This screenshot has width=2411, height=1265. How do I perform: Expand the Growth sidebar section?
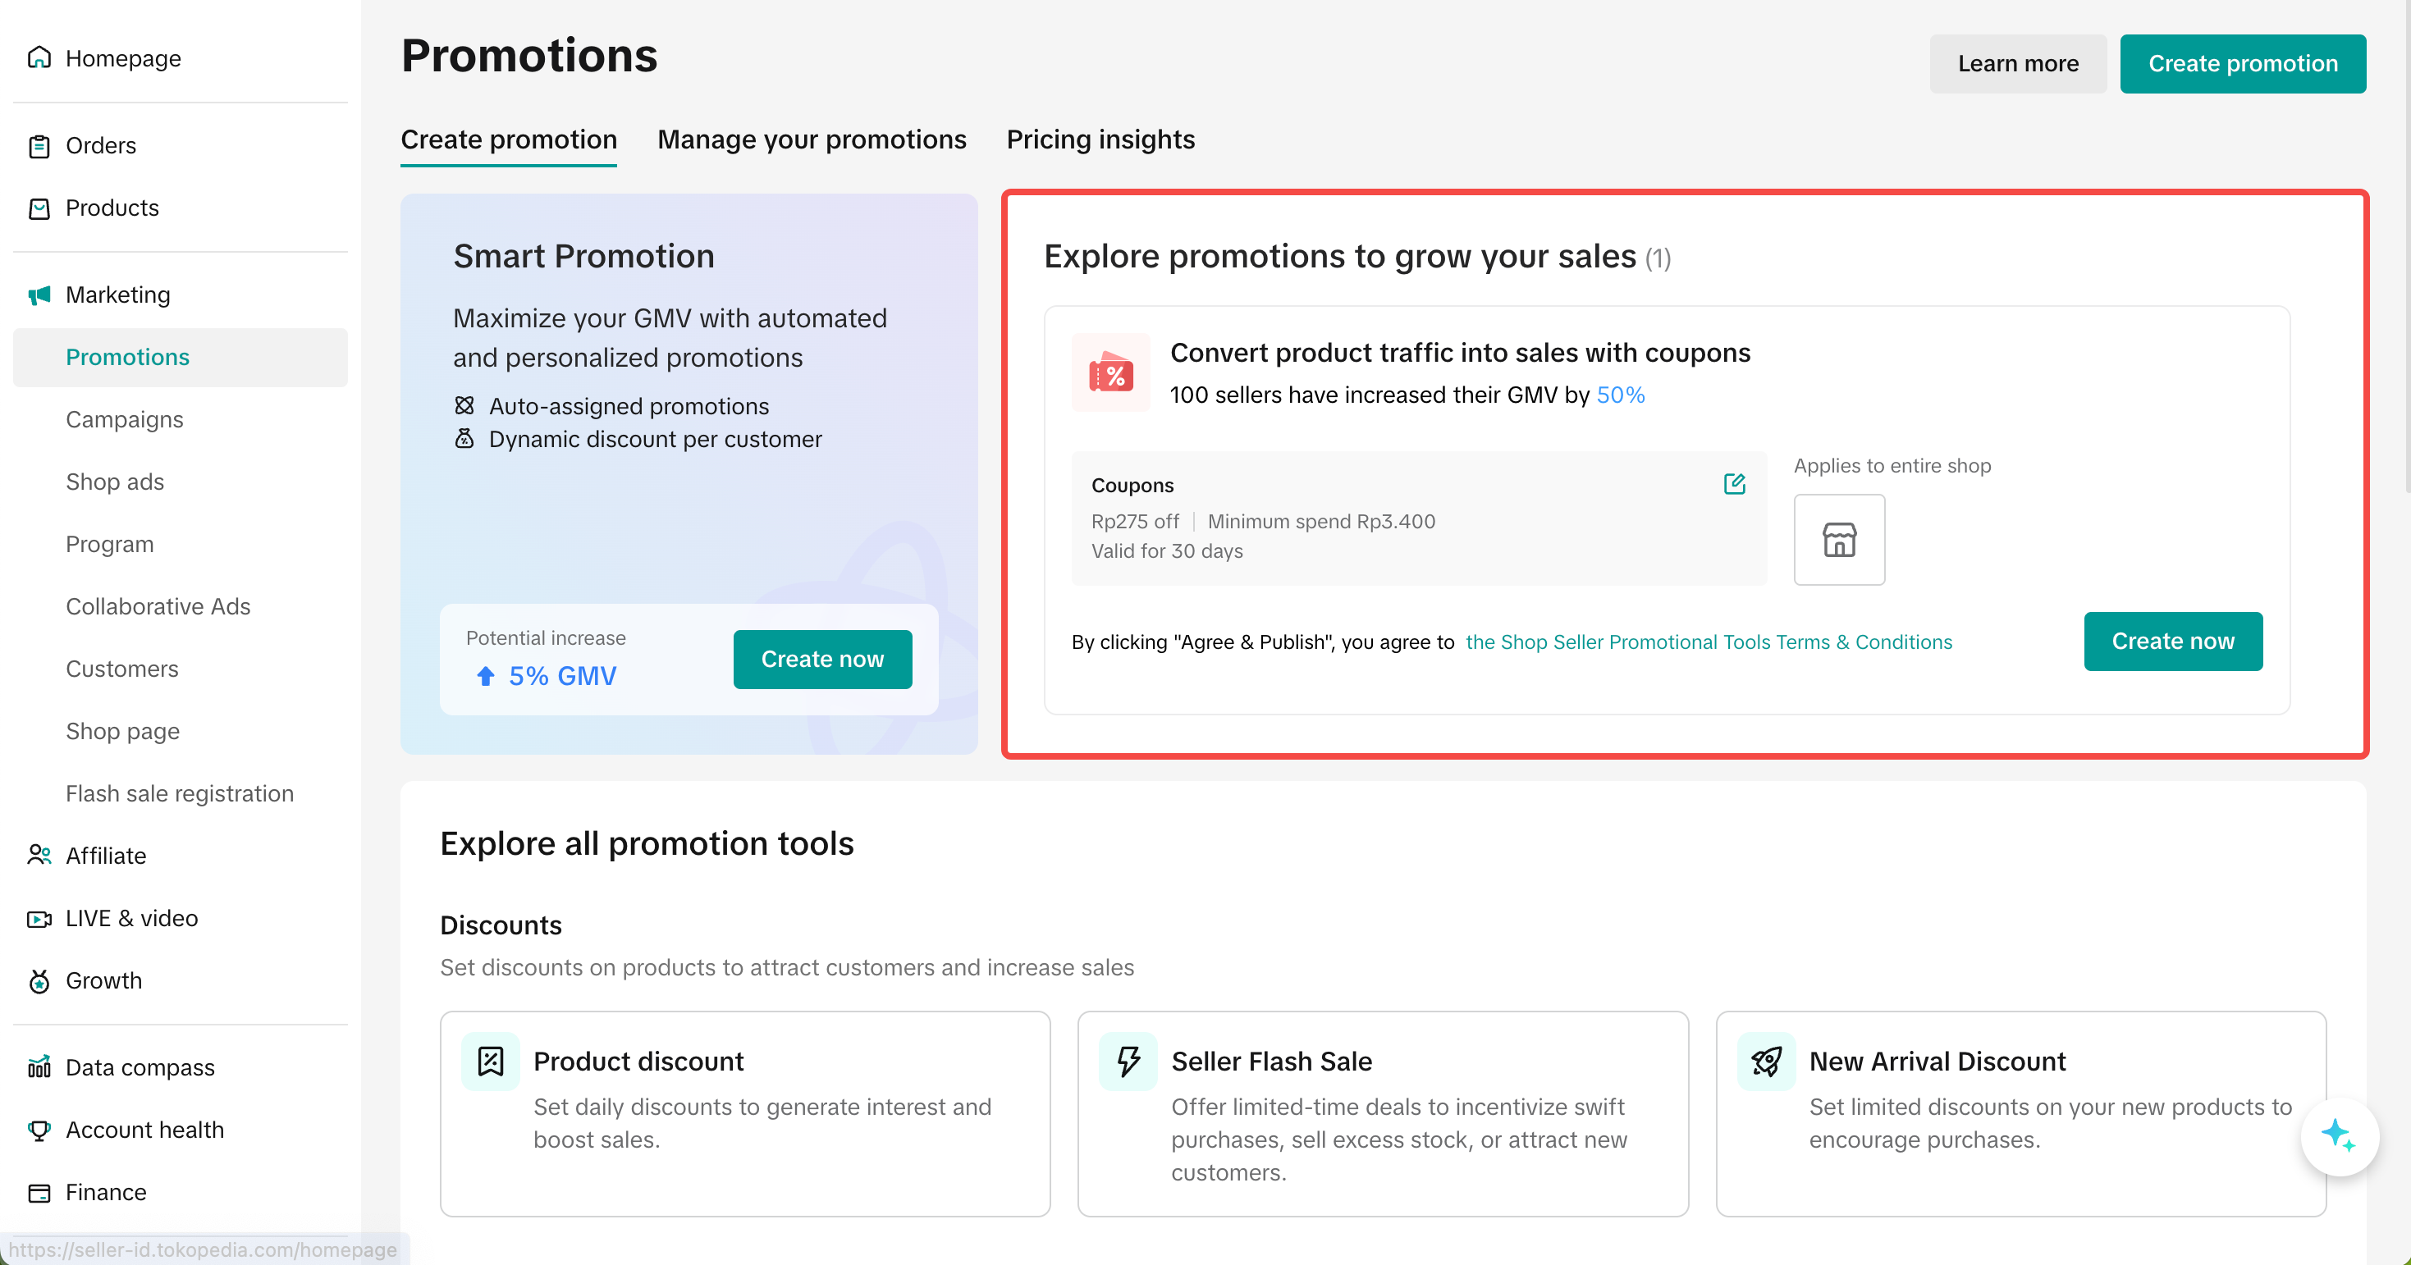[103, 980]
